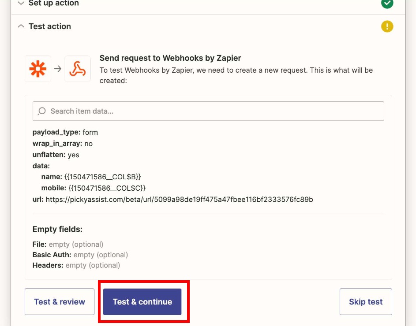Collapse the Test action section chevron

coord(21,26)
